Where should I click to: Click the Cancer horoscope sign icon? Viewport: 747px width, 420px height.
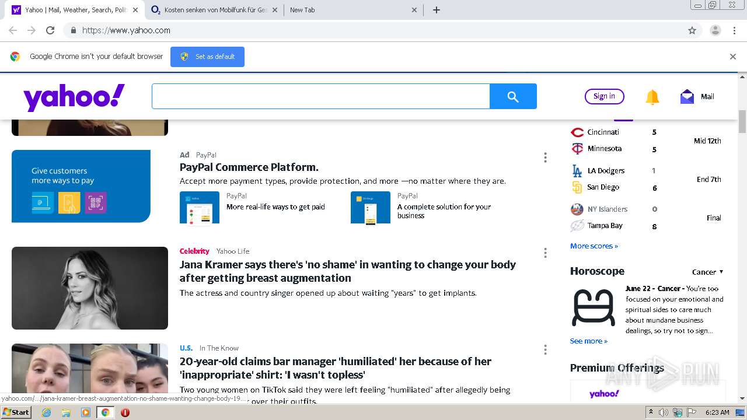point(593,307)
